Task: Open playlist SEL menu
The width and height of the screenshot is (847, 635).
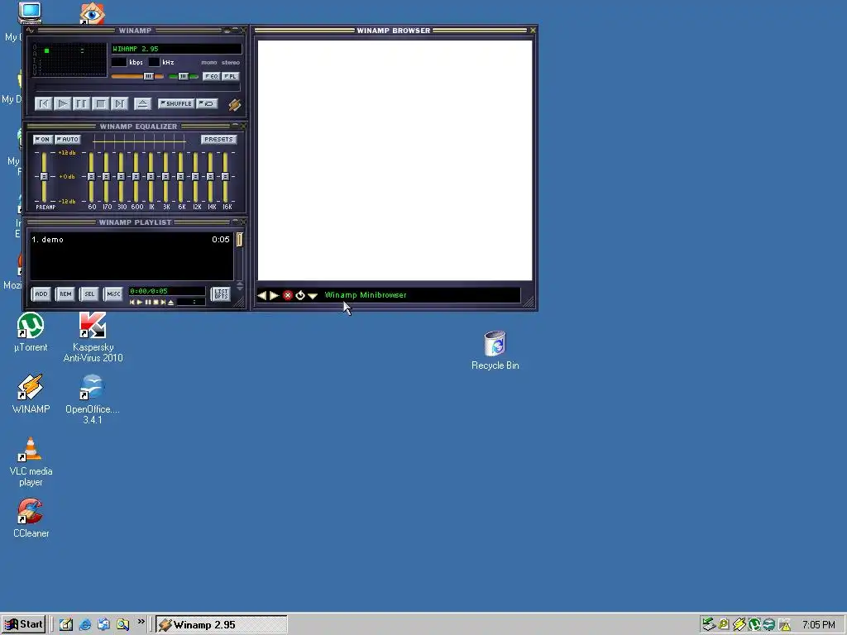Action: pos(89,294)
